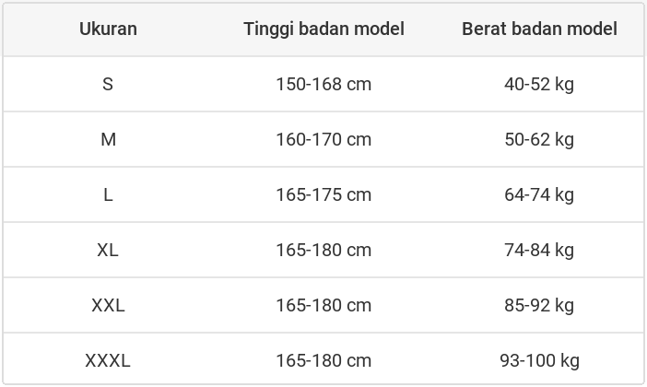Click the XXXL row's 165-180 cm cell
This screenshot has height=387, width=647.
(323, 360)
